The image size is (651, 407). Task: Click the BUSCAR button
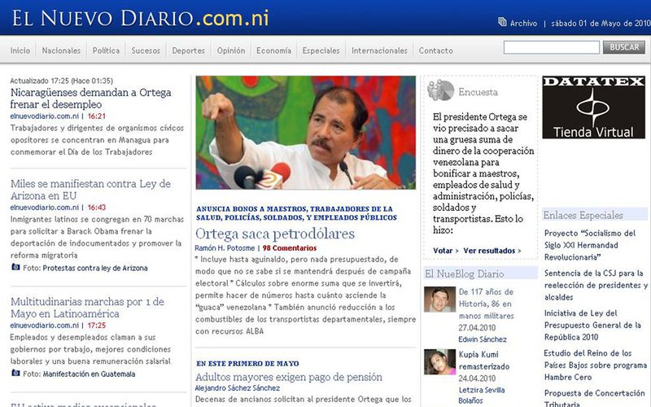coord(624,47)
